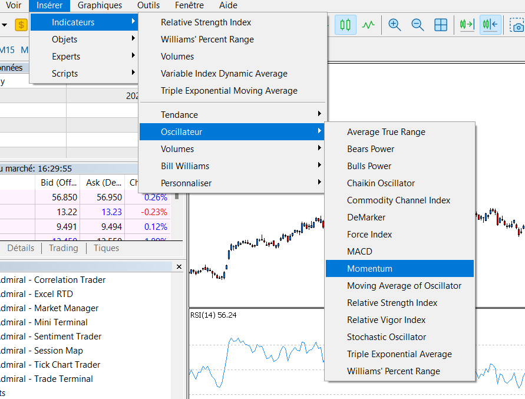Open Admiral - Session Map
This screenshot has height=399, width=525.
click(x=41, y=351)
